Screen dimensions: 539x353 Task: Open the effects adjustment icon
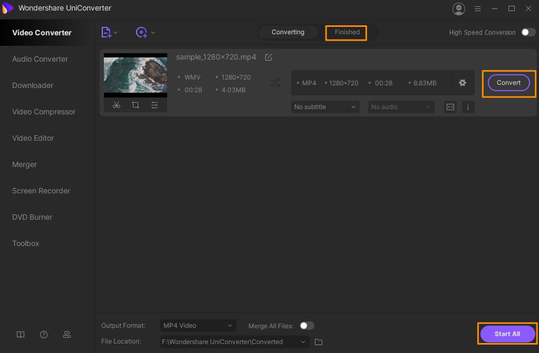(155, 105)
